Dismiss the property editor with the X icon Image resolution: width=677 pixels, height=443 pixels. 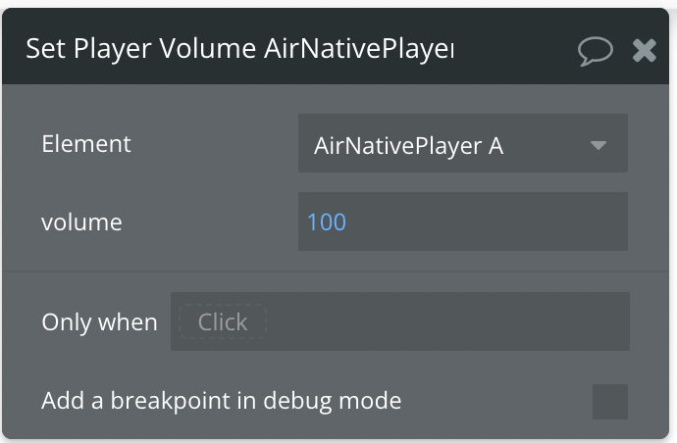pyautogui.click(x=645, y=50)
